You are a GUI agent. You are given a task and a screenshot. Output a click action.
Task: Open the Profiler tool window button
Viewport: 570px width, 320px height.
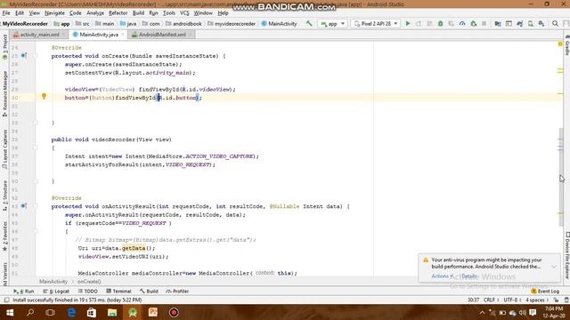(177, 291)
